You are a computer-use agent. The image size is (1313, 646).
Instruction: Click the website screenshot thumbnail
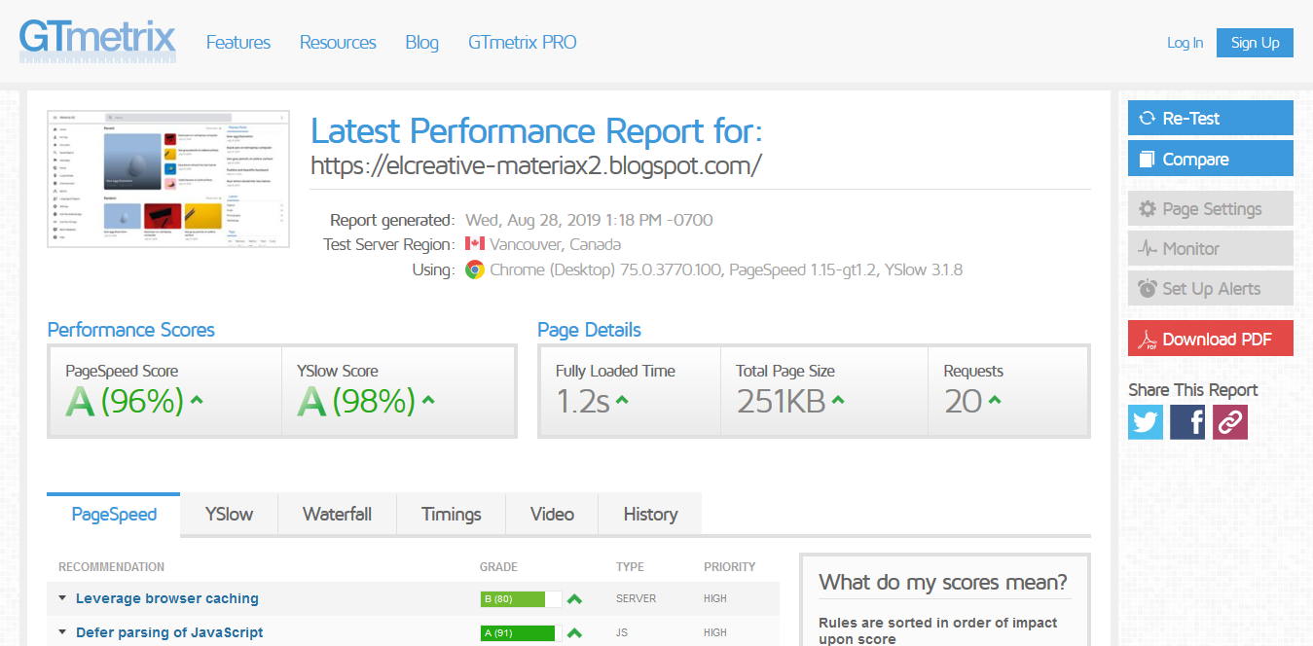[x=169, y=179]
